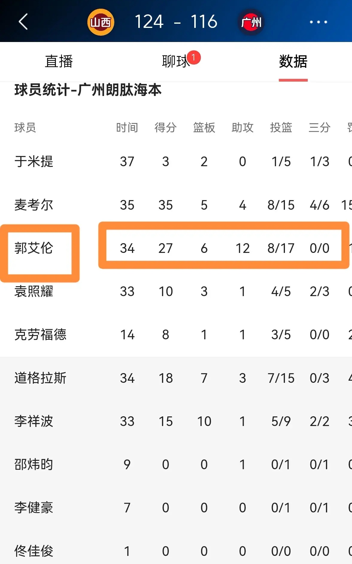Open the 数据 tab
Image resolution: width=352 pixels, height=564 pixels.
click(x=293, y=61)
